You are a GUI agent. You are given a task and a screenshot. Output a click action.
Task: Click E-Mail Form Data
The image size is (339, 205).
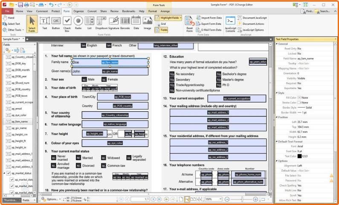click(x=209, y=30)
